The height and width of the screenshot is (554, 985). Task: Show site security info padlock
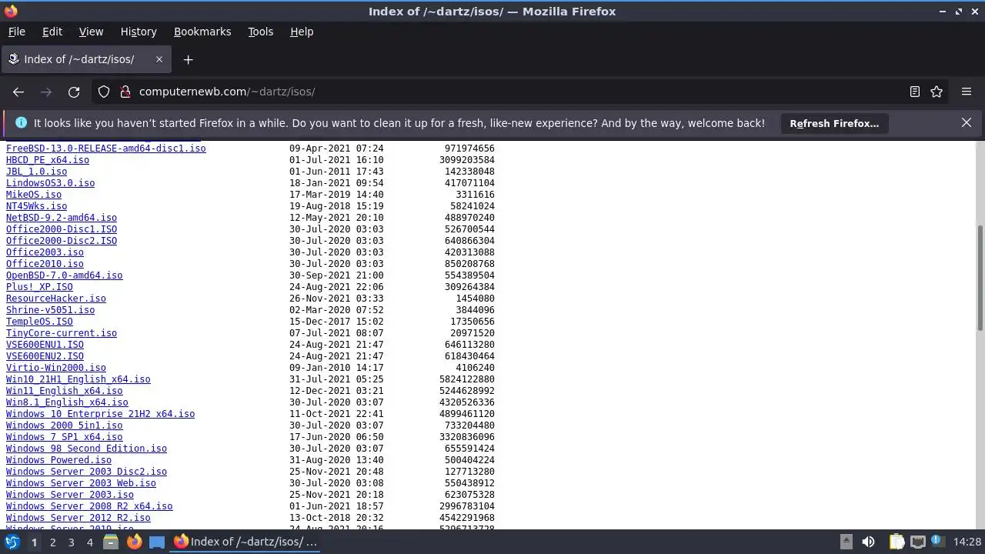pyautogui.click(x=125, y=92)
